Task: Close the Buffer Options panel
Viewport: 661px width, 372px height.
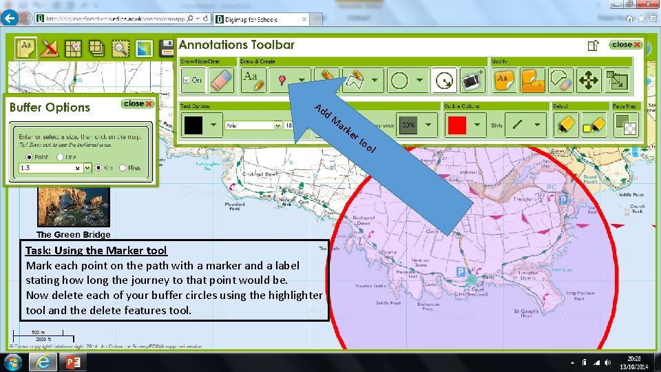Action: [138, 104]
